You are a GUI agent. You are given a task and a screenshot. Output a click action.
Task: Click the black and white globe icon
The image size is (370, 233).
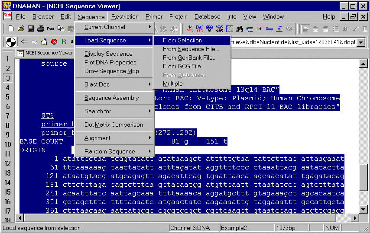(11, 42)
